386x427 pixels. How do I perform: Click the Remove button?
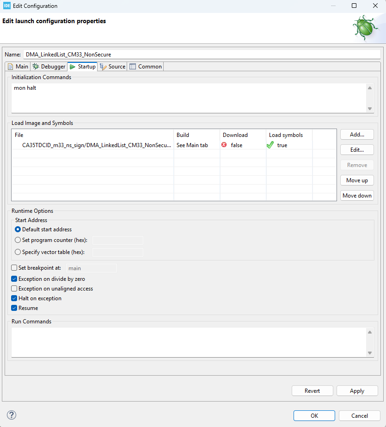[357, 165]
